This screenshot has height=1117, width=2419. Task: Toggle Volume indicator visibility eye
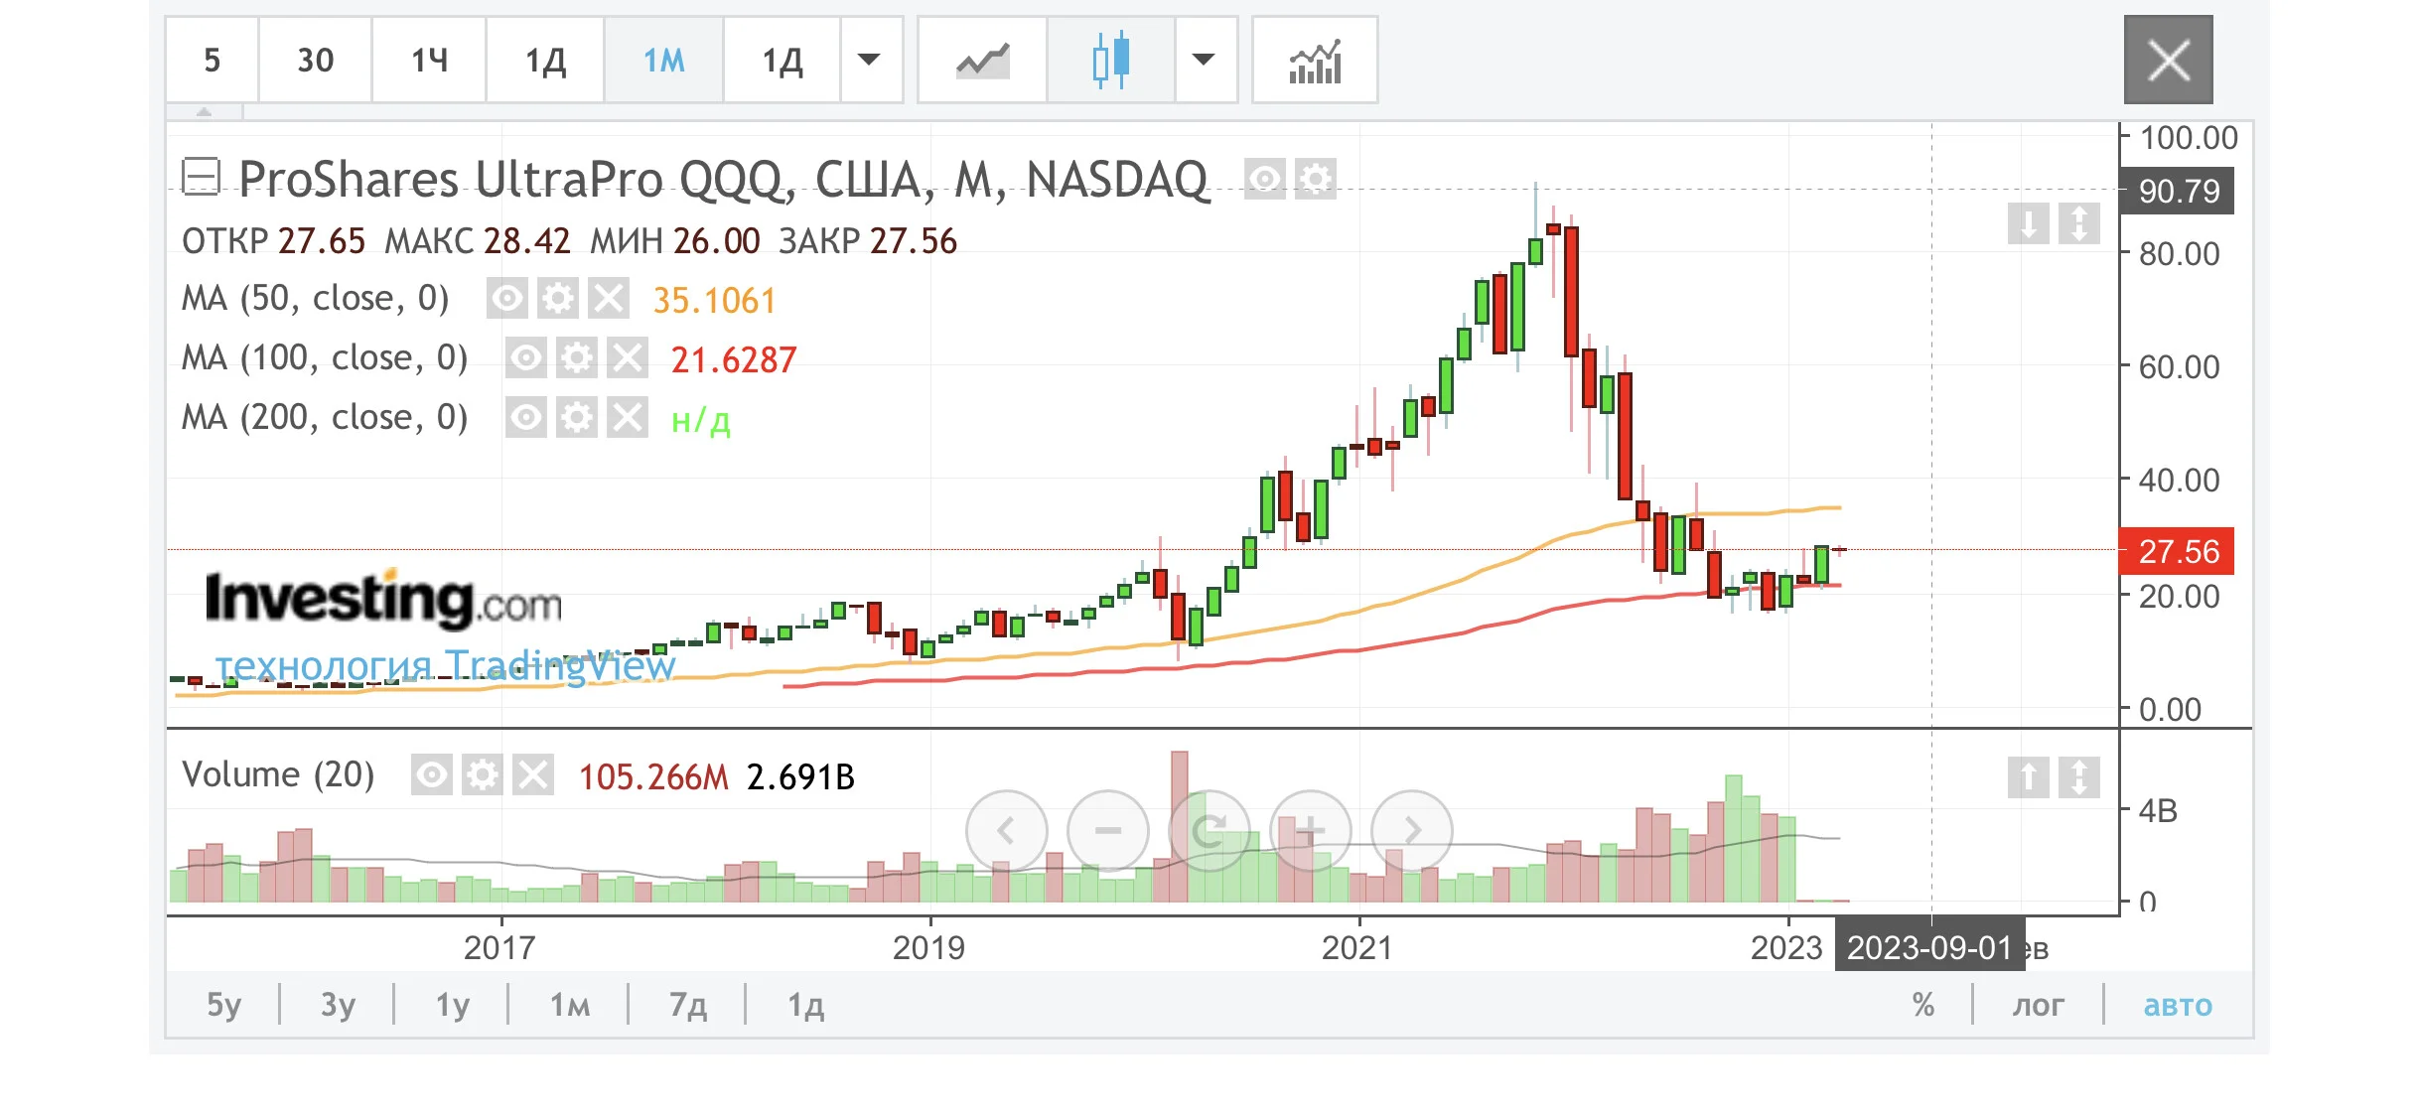(432, 775)
